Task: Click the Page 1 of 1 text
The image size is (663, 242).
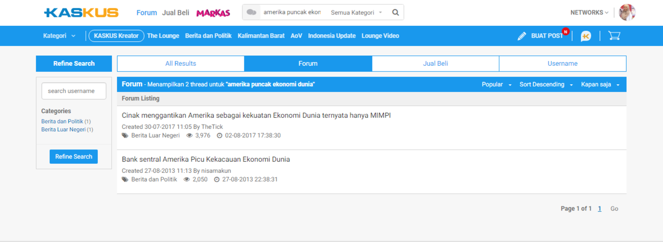Action: coord(576,209)
